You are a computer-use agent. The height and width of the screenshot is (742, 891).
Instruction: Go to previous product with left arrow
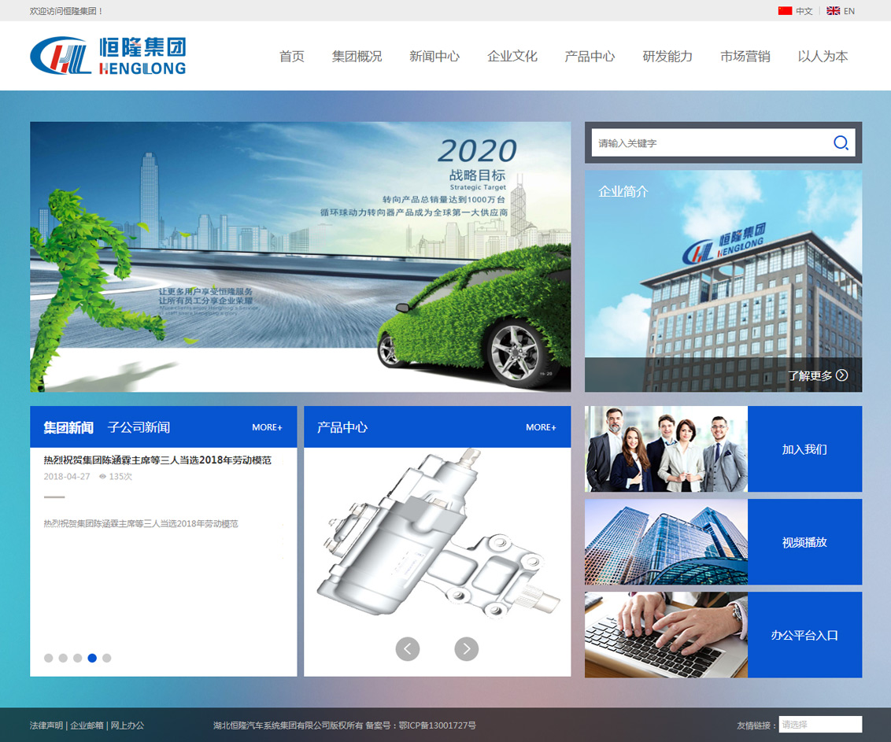click(x=407, y=649)
